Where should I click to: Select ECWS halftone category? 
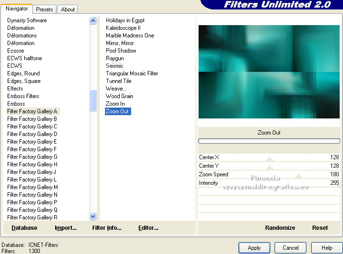tap(25, 58)
